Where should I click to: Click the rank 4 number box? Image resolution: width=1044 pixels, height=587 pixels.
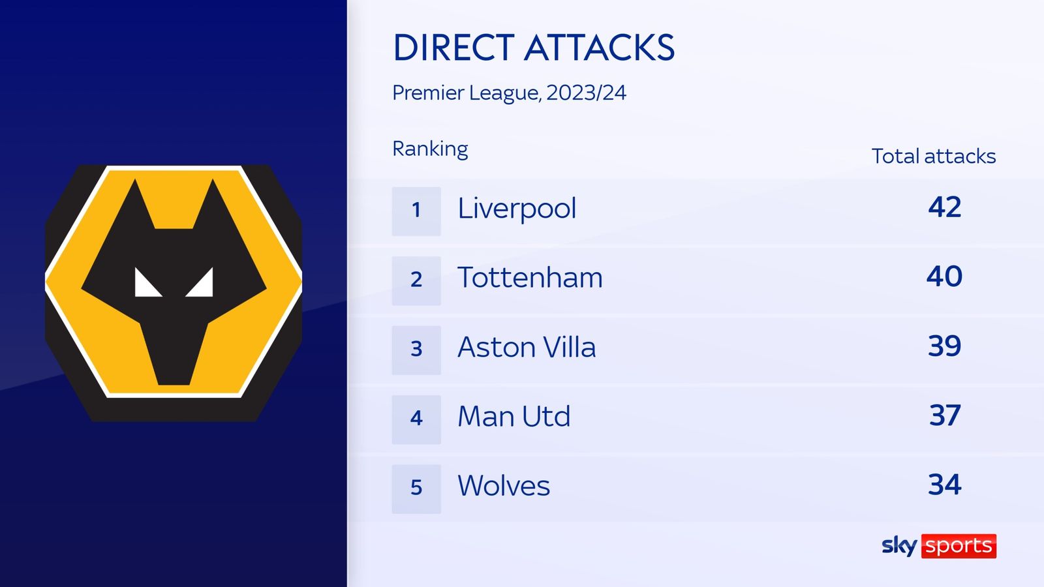416,419
